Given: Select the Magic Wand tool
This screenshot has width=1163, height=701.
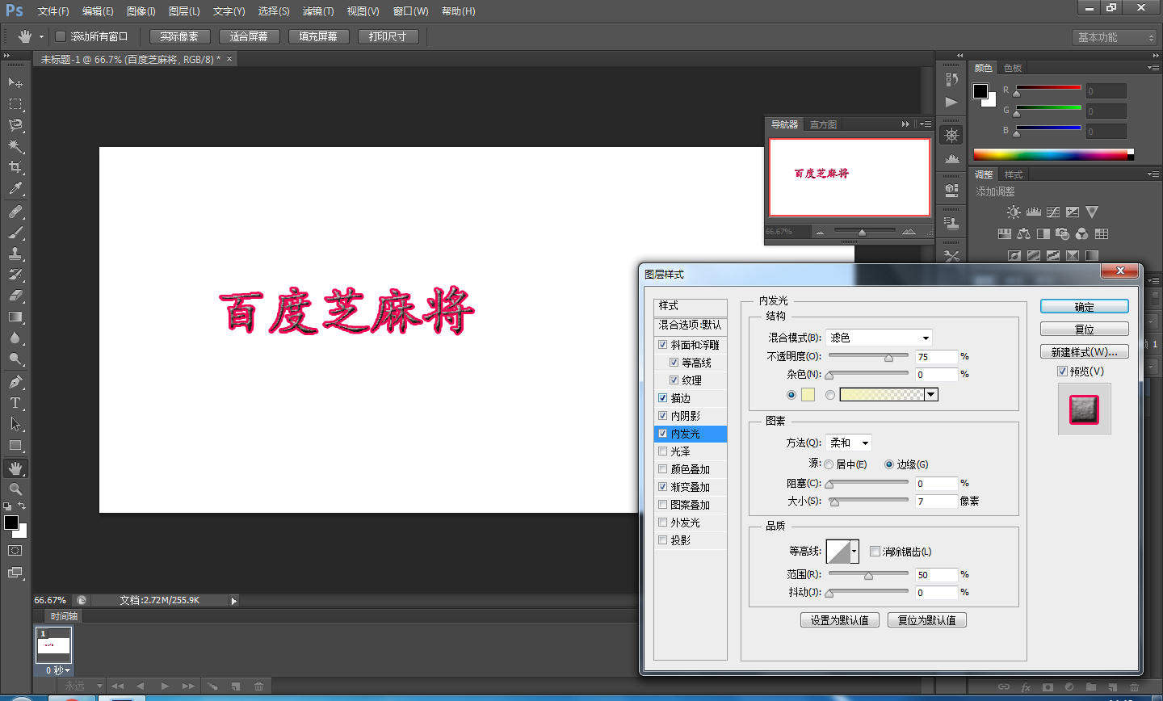Looking at the screenshot, I should pyautogui.click(x=15, y=146).
